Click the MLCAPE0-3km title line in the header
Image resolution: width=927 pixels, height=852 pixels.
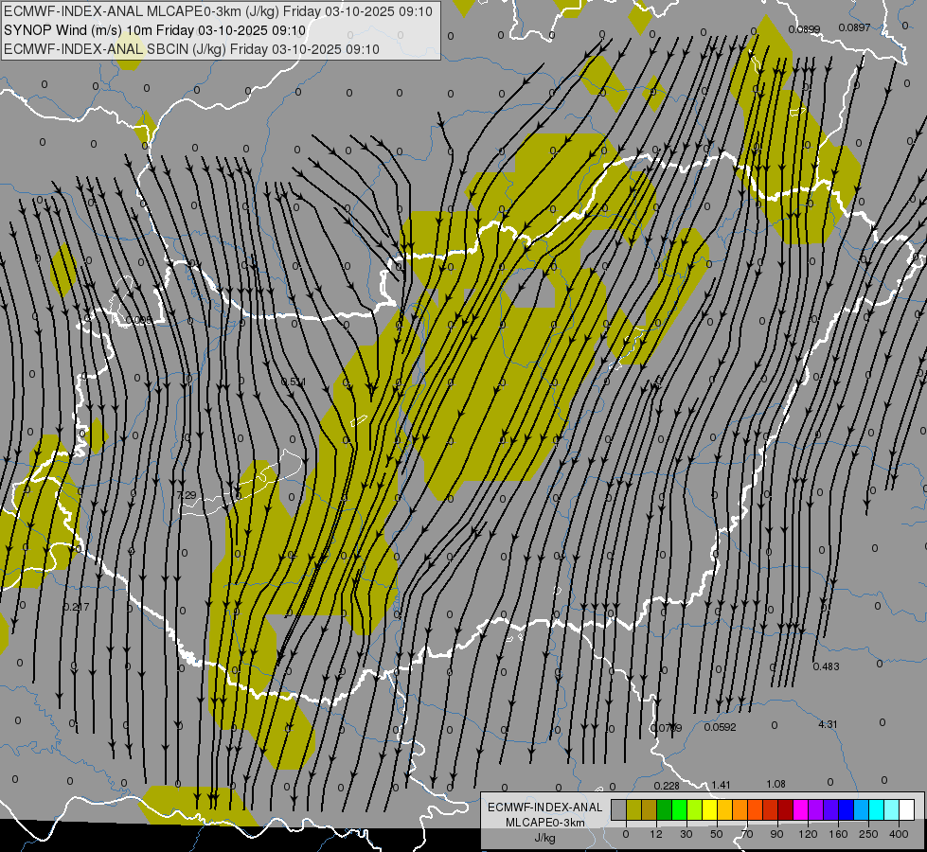[x=218, y=11]
